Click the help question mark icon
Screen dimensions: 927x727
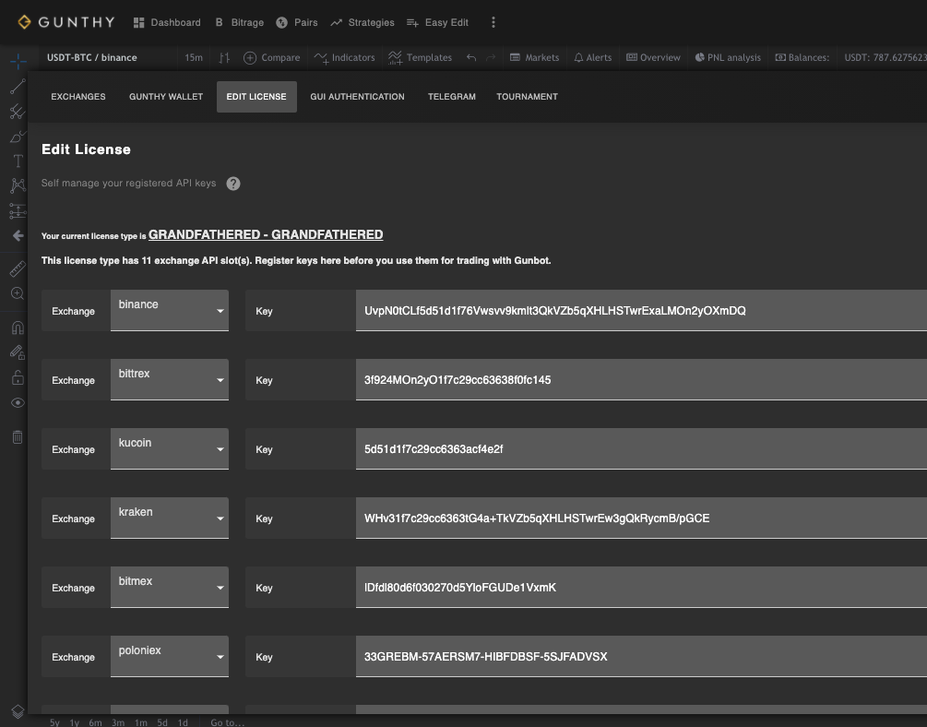click(x=233, y=184)
